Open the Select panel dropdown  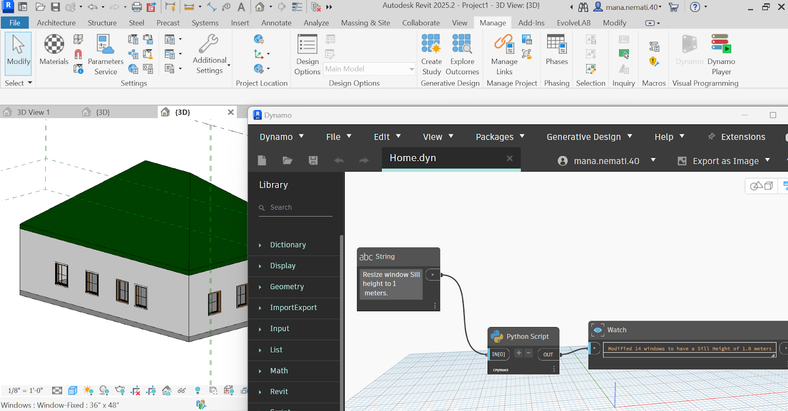(19, 83)
